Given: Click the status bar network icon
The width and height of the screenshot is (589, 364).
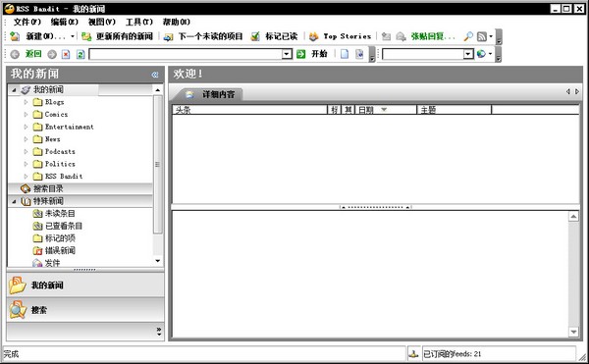Looking at the screenshot, I should click(x=413, y=353).
